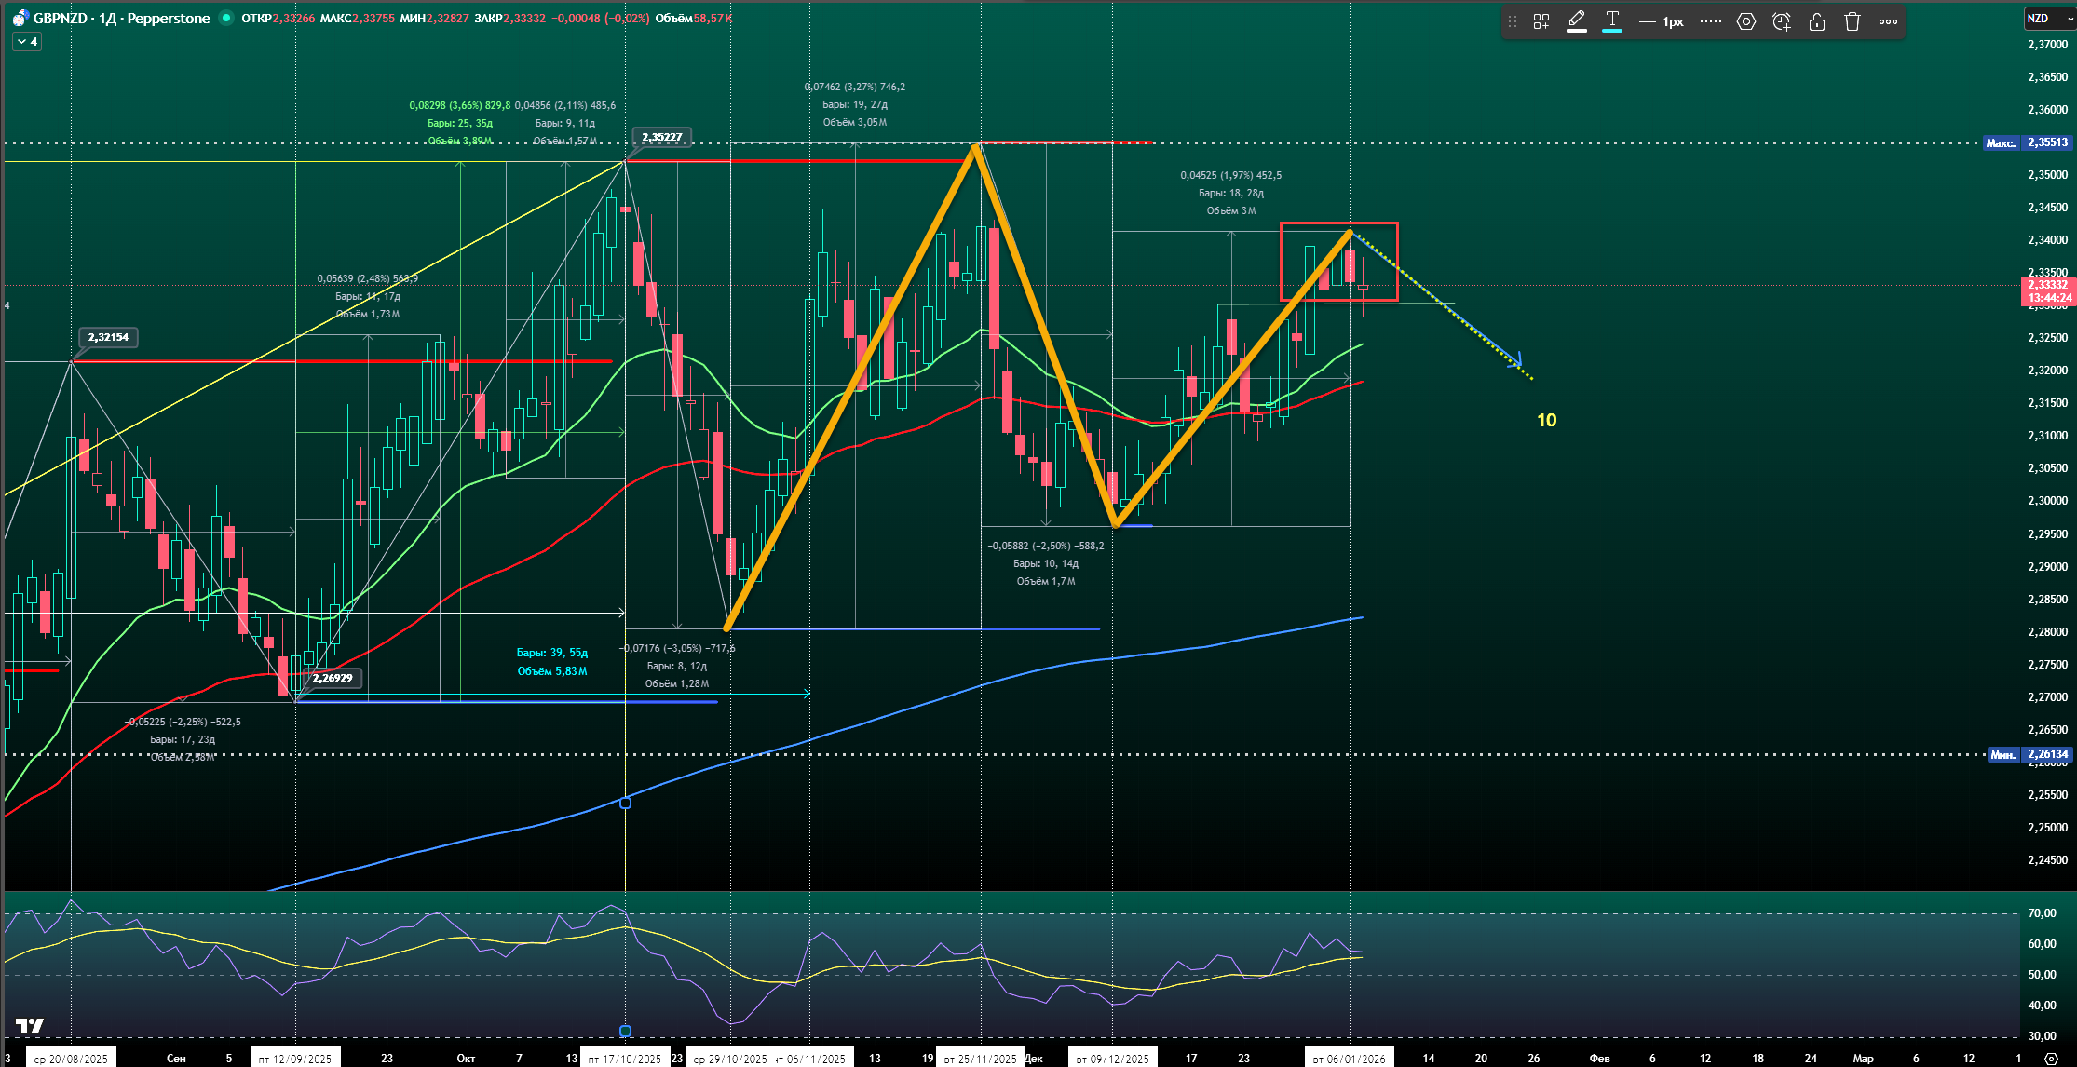This screenshot has width=2077, height=1067.
Task: Delete drawing with trash icon
Action: (1853, 21)
